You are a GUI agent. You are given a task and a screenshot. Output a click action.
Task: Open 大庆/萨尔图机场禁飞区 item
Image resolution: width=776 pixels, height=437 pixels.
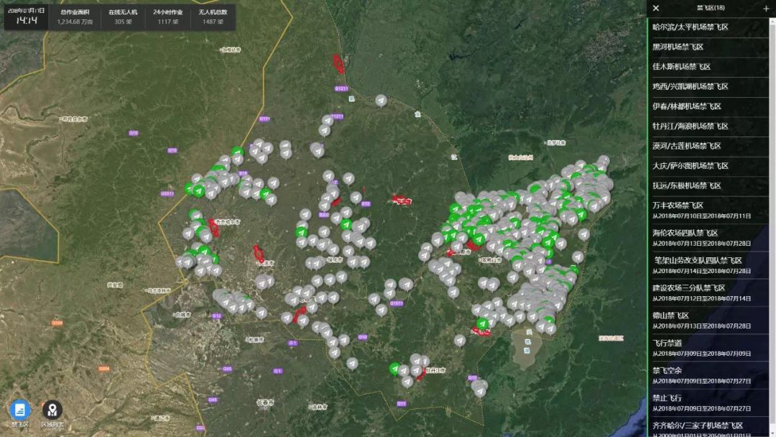coord(690,166)
